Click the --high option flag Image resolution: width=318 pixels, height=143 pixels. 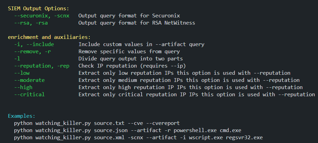23,87
